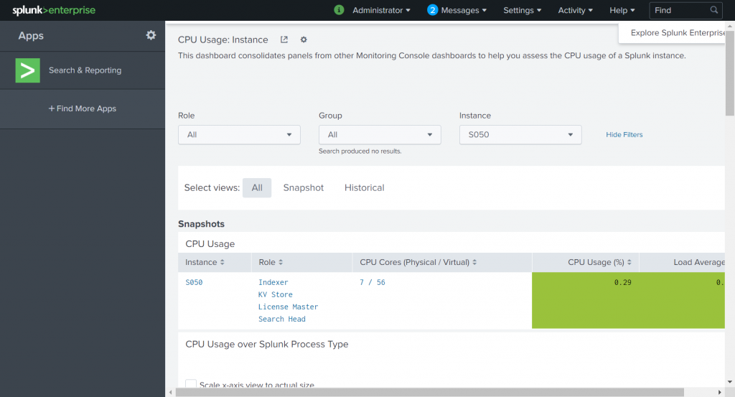Viewport: 735px width, 397px height.
Task: Click Find More Apps
Action: pos(83,108)
